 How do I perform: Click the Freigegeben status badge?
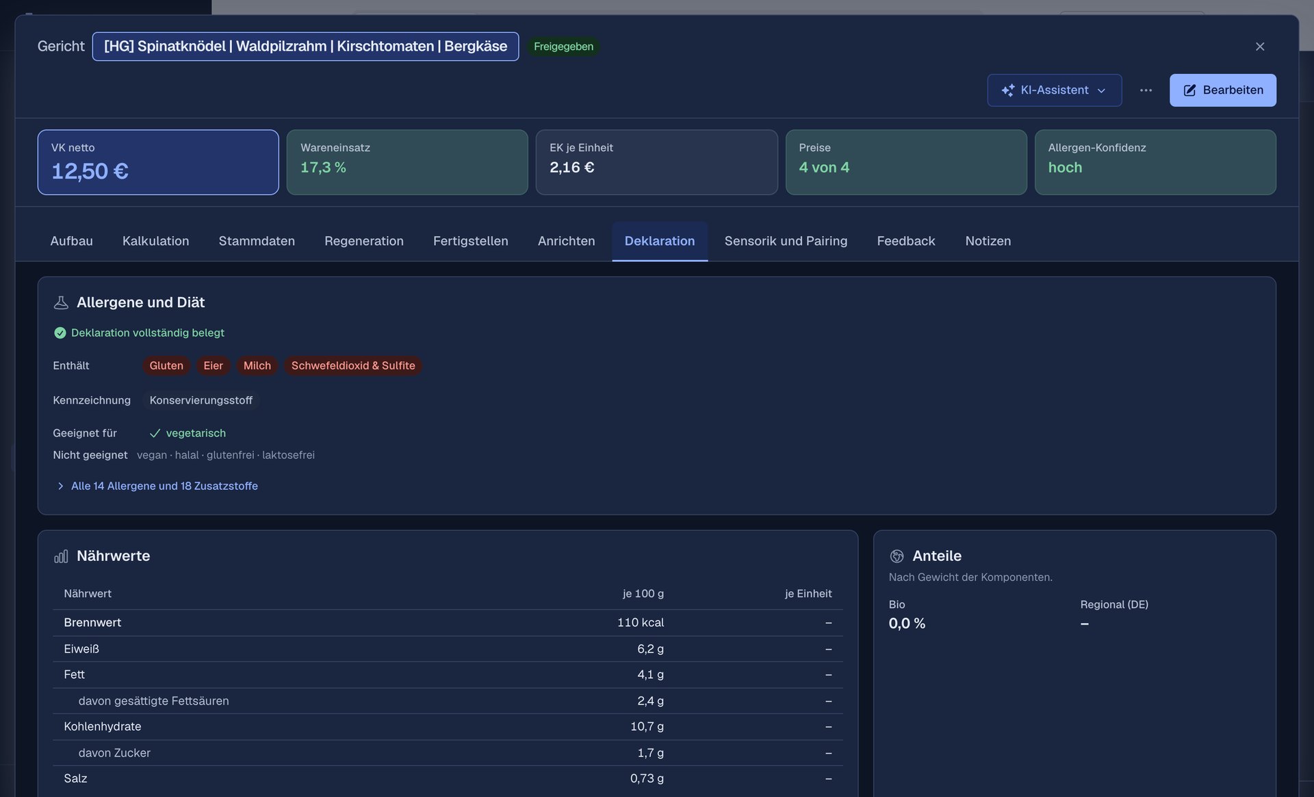(x=563, y=47)
